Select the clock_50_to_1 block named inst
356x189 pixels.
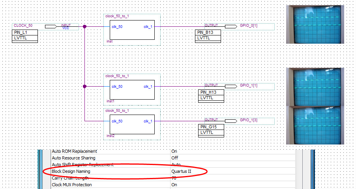click(x=132, y=30)
